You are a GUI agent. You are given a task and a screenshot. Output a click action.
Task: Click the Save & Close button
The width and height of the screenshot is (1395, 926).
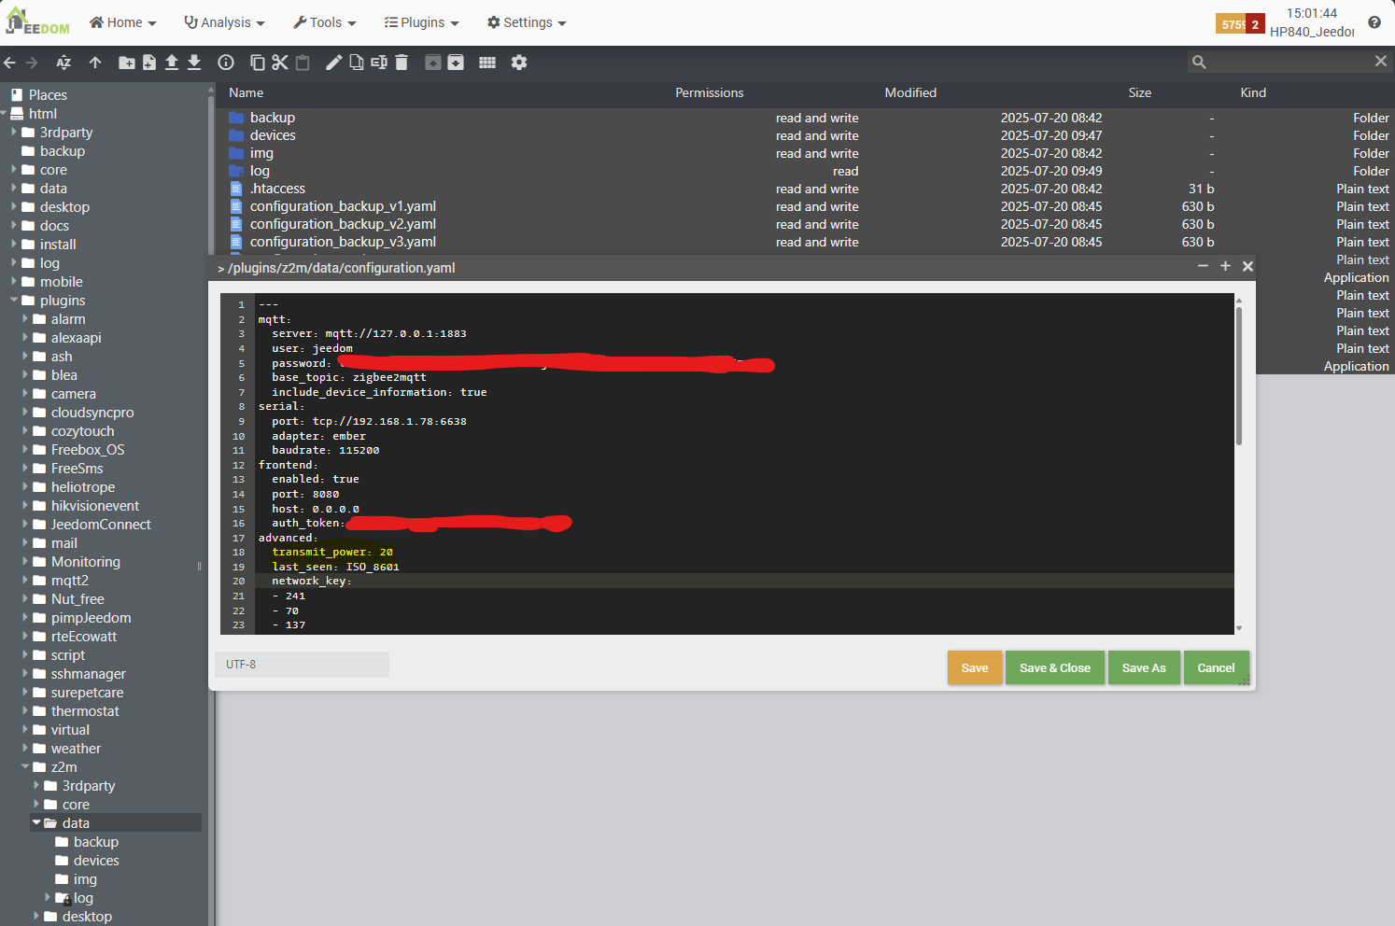[x=1054, y=668]
